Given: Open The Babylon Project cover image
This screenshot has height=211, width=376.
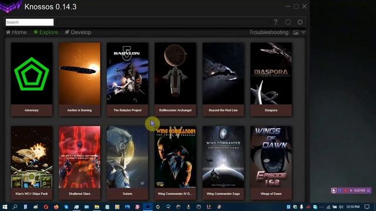Looking at the screenshot, I should pyautogui.click(x=127, y=73).
